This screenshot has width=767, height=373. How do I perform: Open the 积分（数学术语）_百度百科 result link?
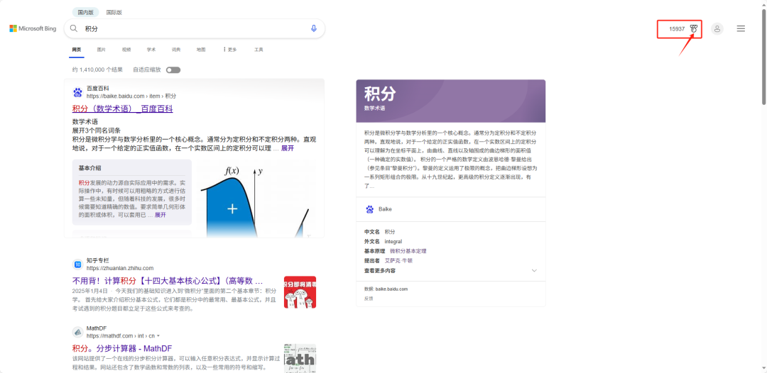(x=122, y=108)
